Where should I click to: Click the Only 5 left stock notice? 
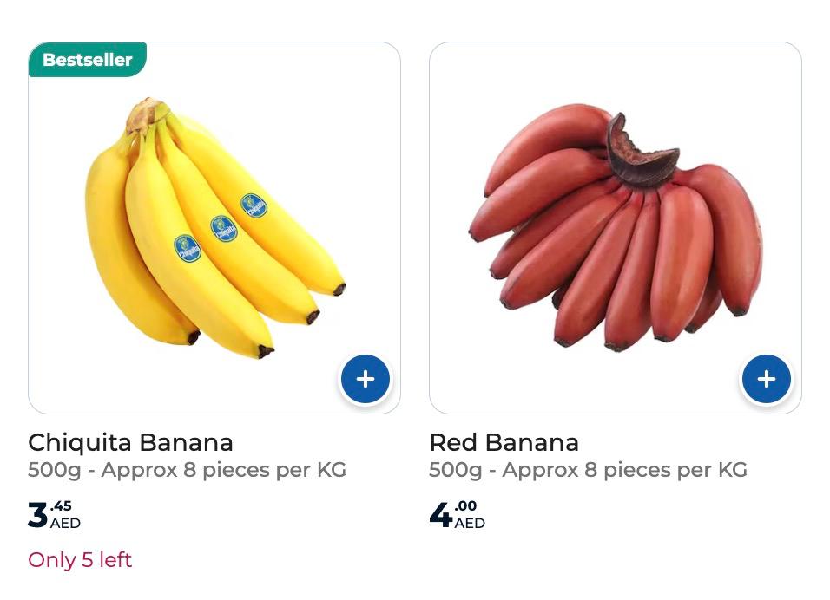(x=80, y=560)
